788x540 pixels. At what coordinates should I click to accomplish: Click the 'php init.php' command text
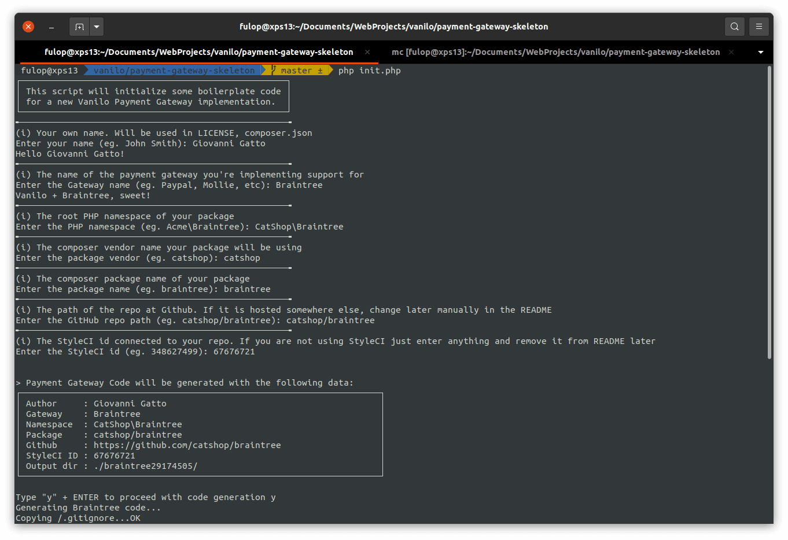370,71
